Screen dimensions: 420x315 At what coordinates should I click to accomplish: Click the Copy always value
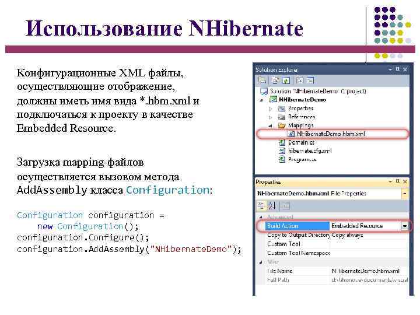pos(347,235)
